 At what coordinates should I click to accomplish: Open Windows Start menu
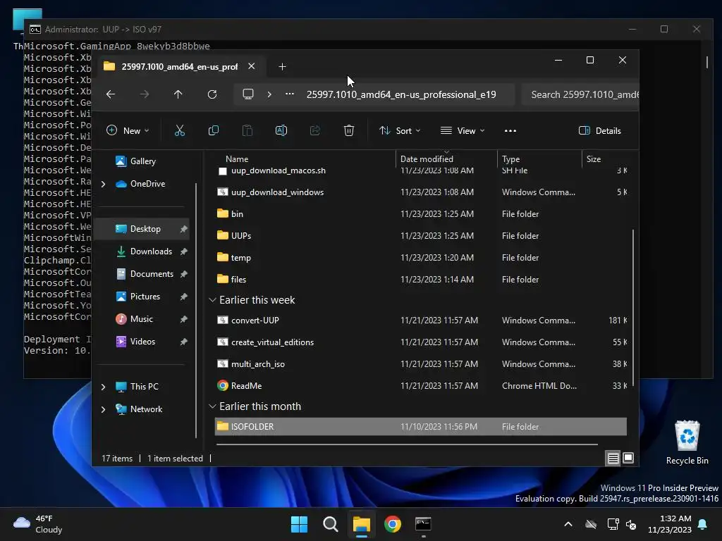tap(299, 524)
